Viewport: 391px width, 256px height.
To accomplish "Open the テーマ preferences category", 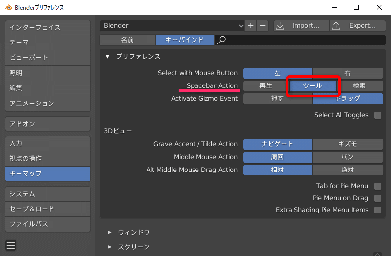I will tap(48, 43).
